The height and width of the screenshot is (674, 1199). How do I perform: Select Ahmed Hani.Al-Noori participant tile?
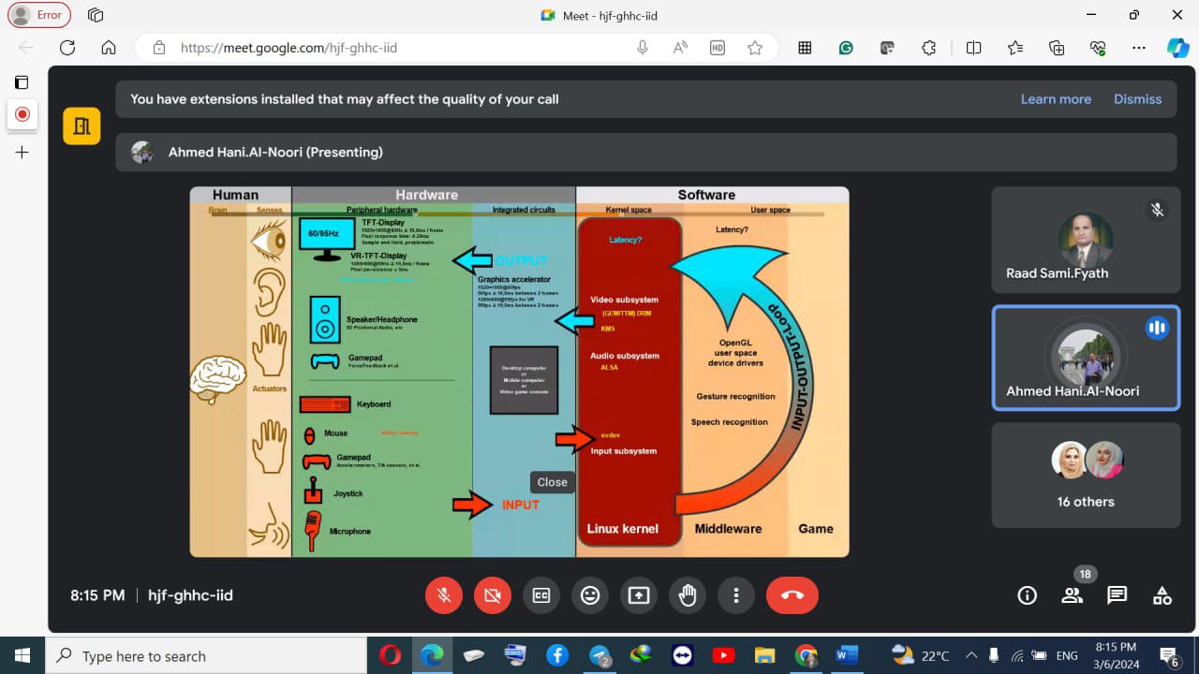[1086, 358]
